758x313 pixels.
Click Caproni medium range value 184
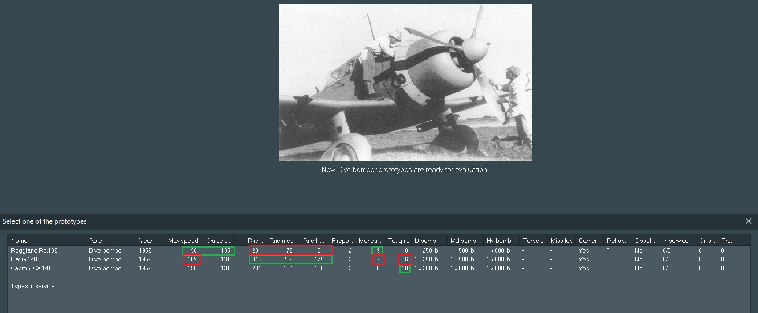click(288, 268)
